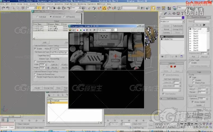Open the named selection sets dropdown

[131, 8]
